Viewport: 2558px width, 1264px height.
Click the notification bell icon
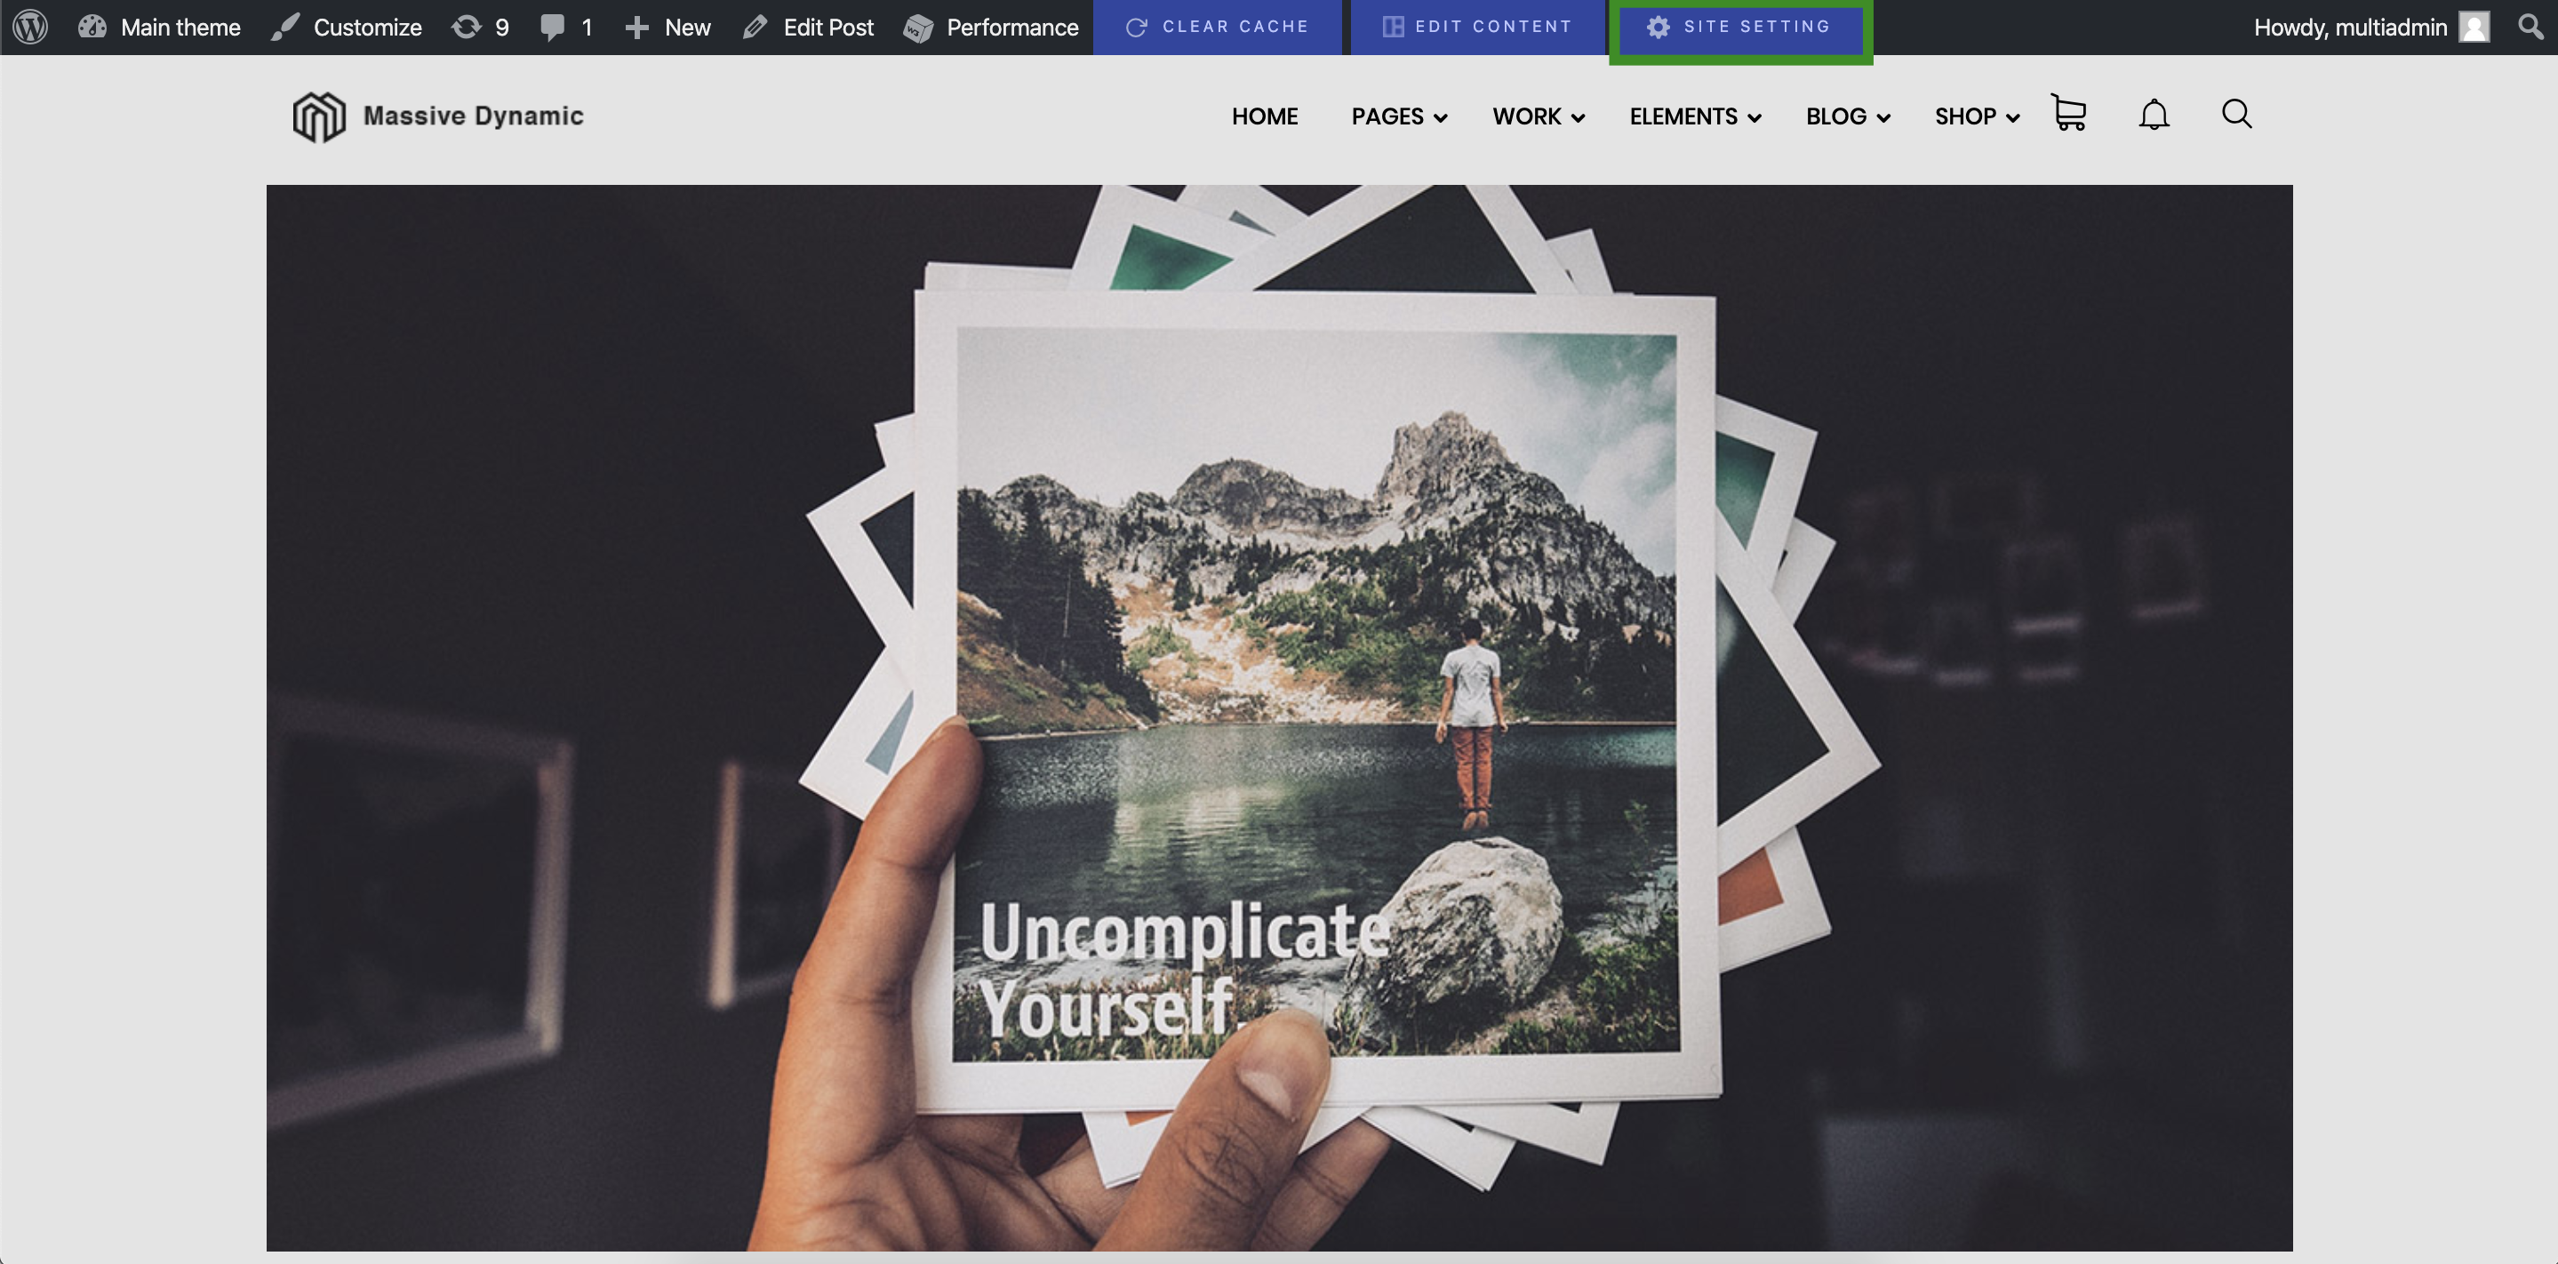[2153, 116]
